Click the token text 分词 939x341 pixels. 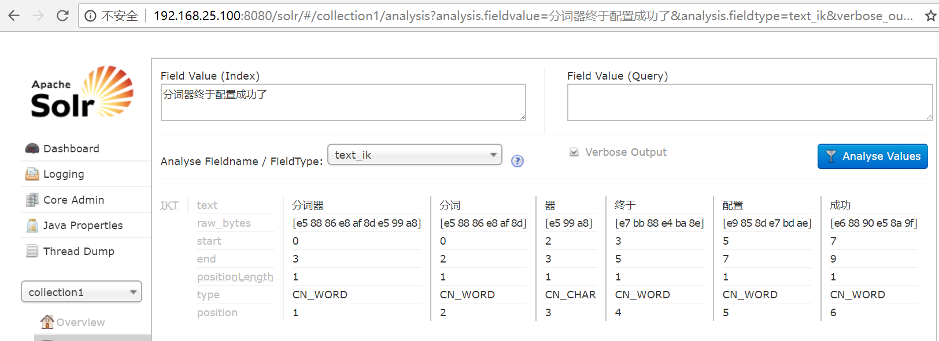[450, 205]
